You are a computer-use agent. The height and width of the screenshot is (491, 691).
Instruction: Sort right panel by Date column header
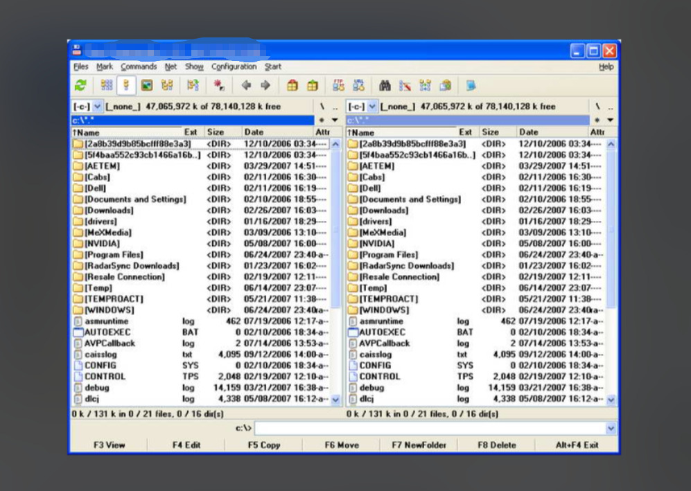tap(528, 132)
